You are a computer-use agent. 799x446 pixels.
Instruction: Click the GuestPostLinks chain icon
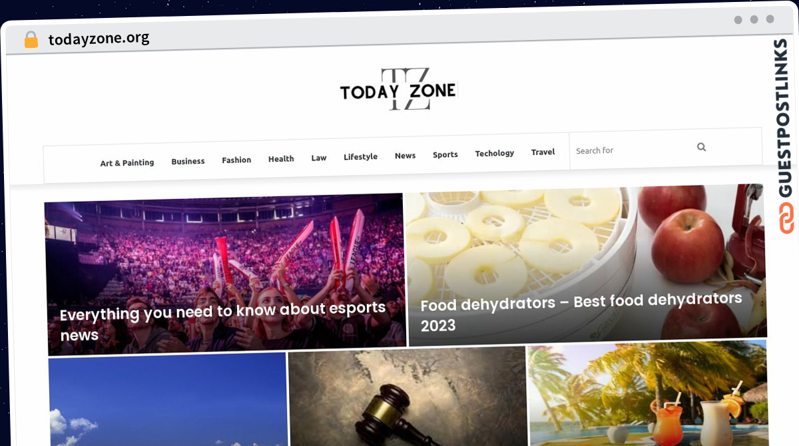pos(786,220)
